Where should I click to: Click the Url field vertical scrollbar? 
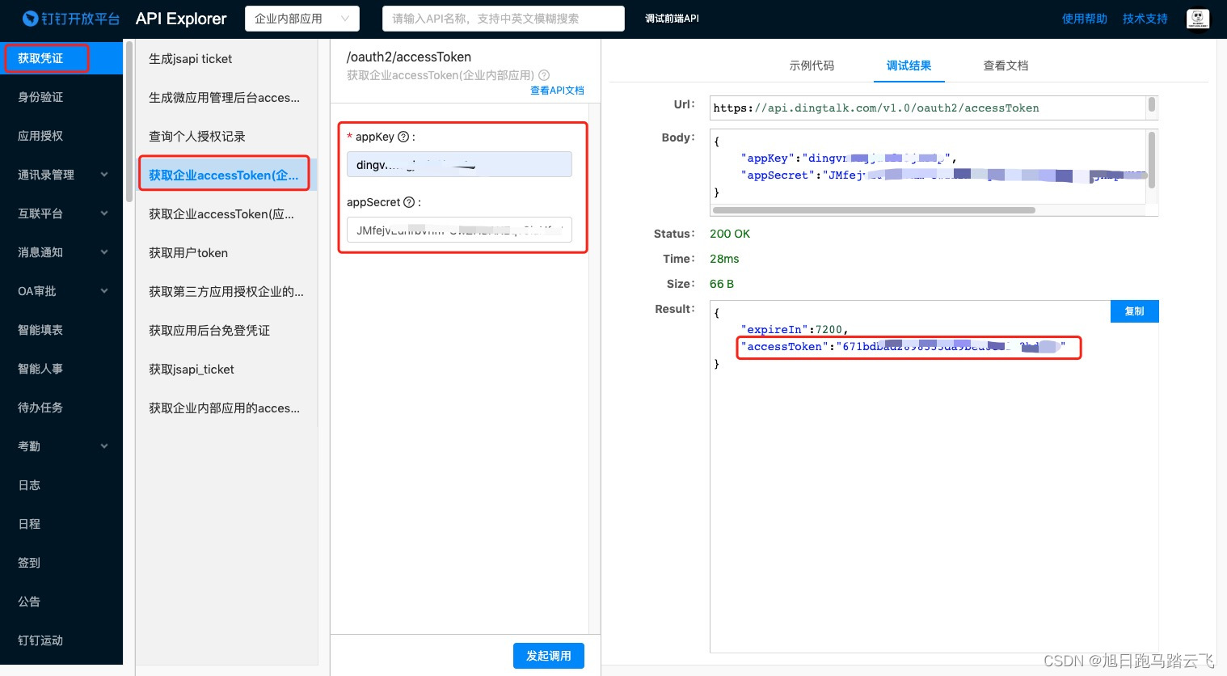tap(1152, 105)
